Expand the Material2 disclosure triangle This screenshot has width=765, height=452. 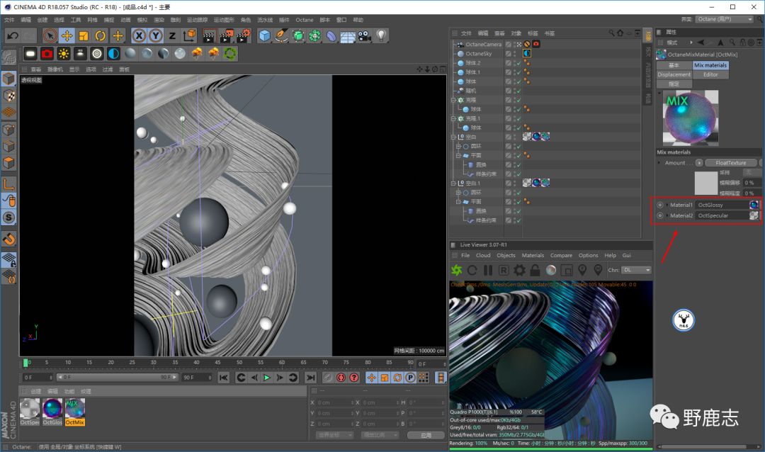(667, 215)
